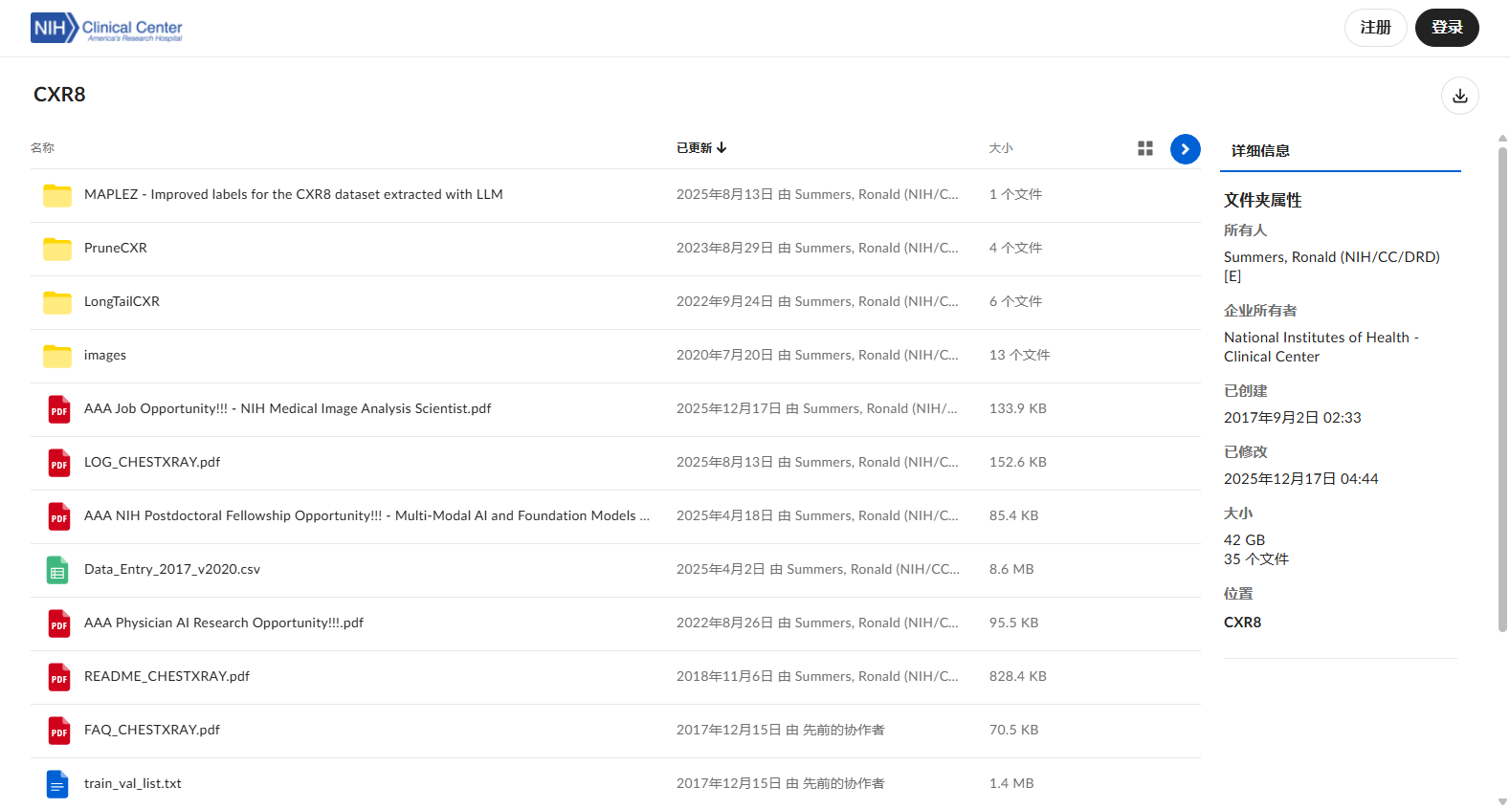Open the MAPLEZ folder icon
Screen dimensions: 1510x809
[57, 195]
